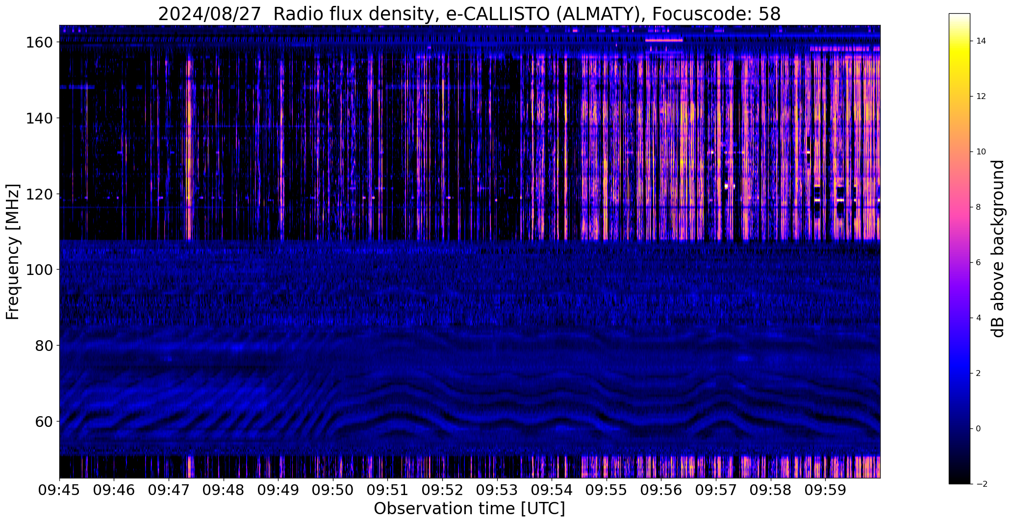Click the 09:56 time tick label
Viewport: 1013px width, 523px height.
(x=661, y=490)
